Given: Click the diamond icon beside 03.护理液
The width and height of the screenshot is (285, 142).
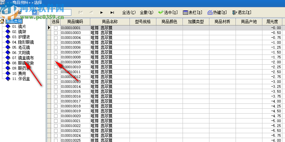Looking at the screenshot, I should coord(8,37).
